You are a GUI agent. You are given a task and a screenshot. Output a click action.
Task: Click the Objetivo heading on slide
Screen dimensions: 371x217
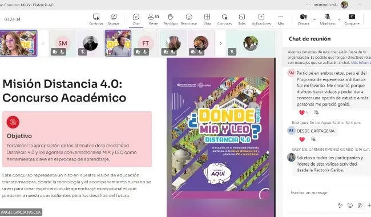(x=19, y=136)
